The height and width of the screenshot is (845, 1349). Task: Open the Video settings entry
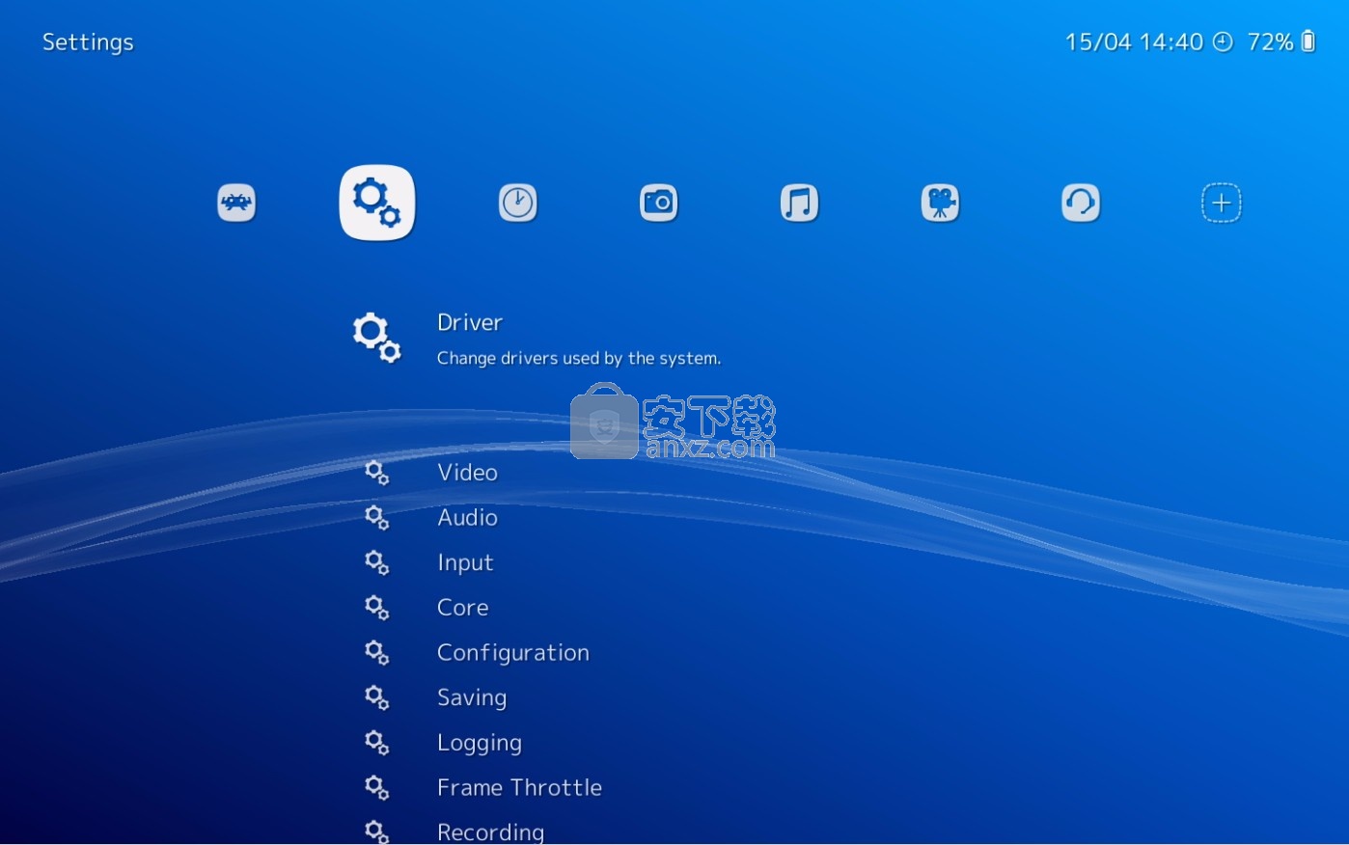coord(467,473)
